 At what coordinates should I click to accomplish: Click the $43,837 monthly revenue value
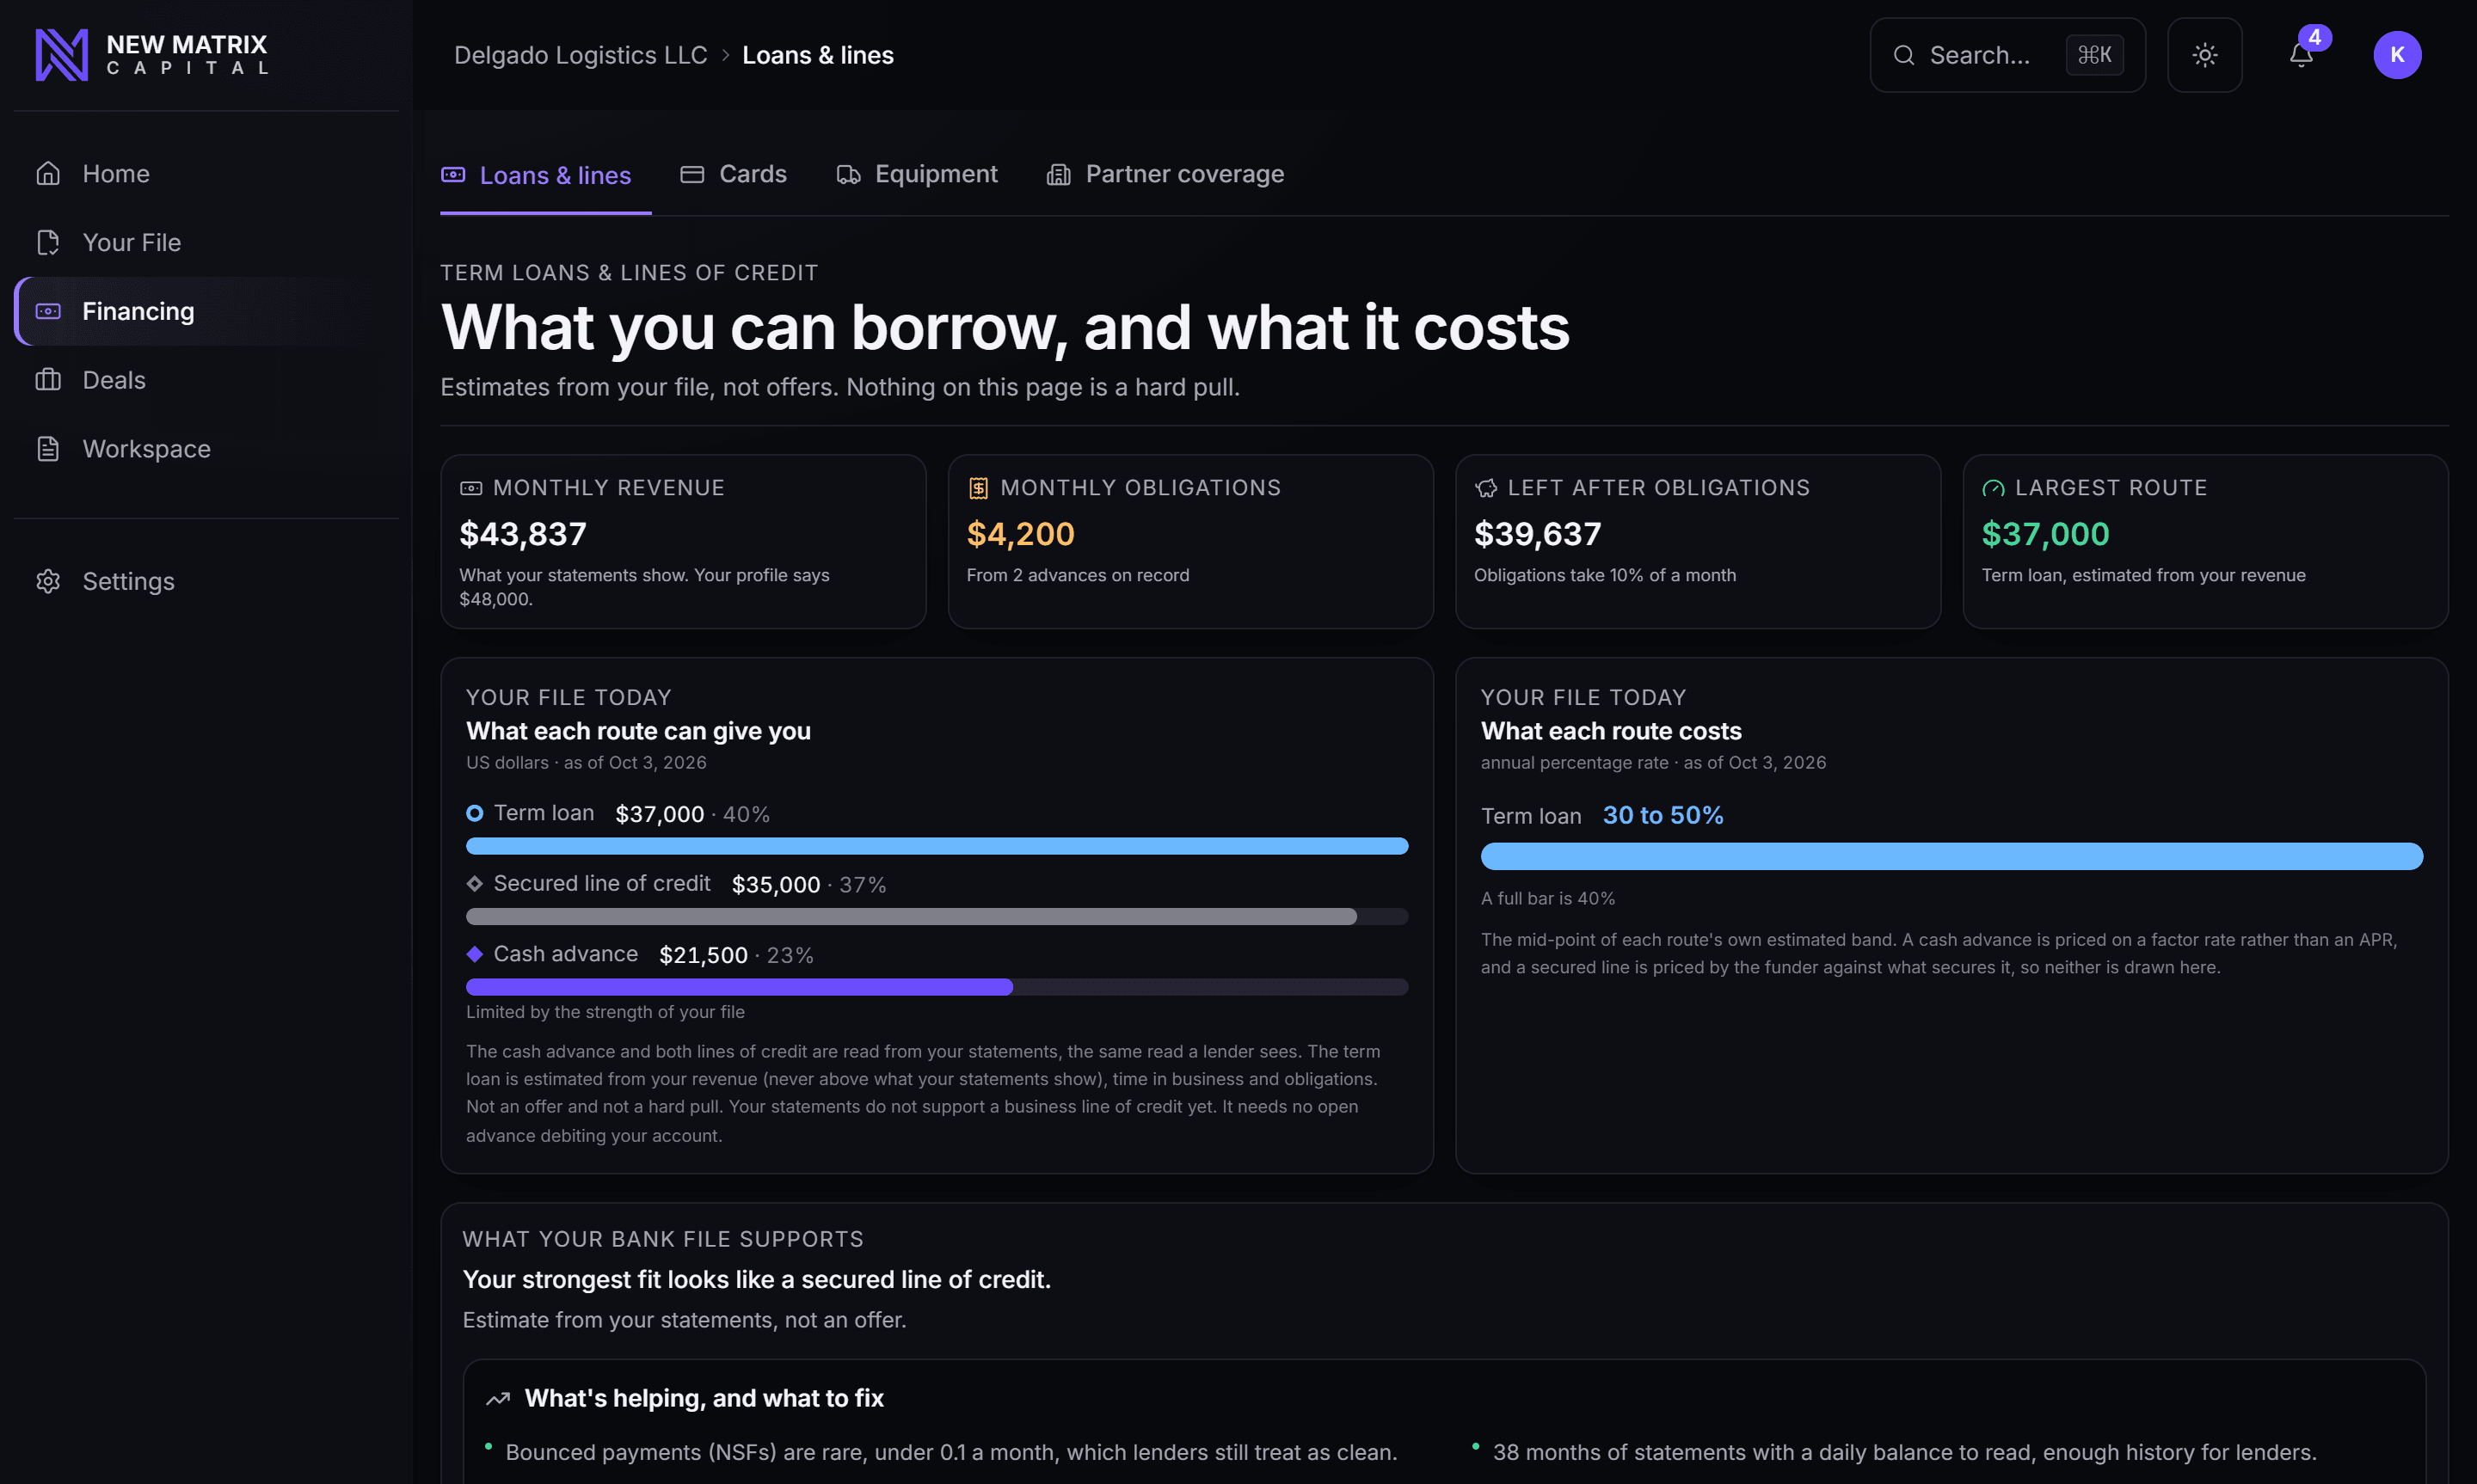click(x=522, y=534)
